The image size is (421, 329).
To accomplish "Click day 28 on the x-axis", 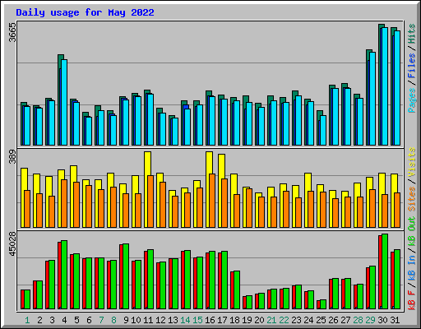I will click(358, 320).
